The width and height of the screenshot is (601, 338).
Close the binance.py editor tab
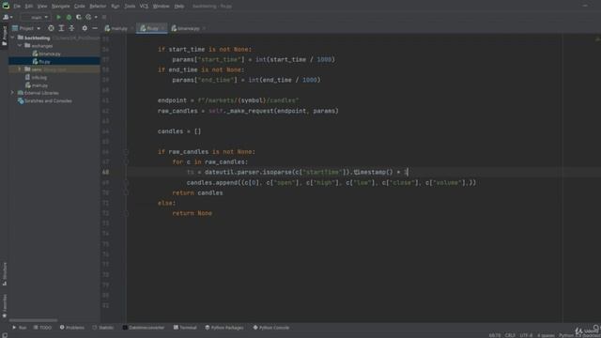click(205, 28)
